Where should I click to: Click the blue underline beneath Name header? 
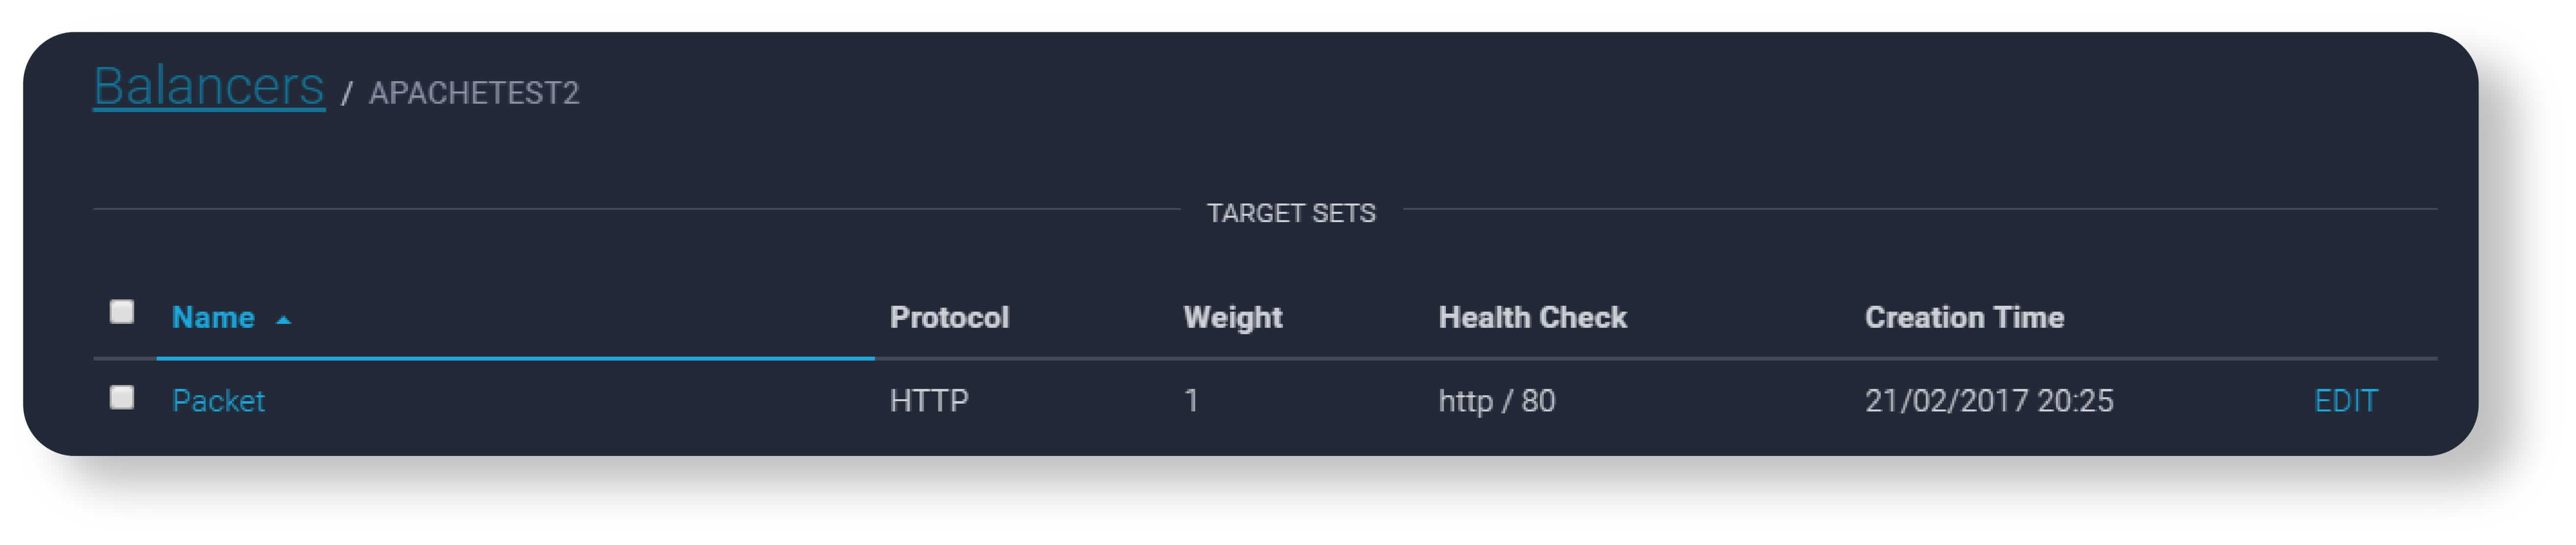click(x=515, y=357)
